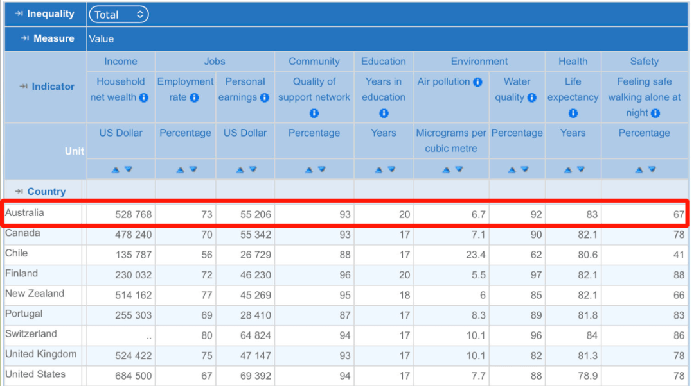This screenshot has width=694, height=386.
Task: Show info for Quality of support network
Action: pyautogui.click(x=314, y=113)
